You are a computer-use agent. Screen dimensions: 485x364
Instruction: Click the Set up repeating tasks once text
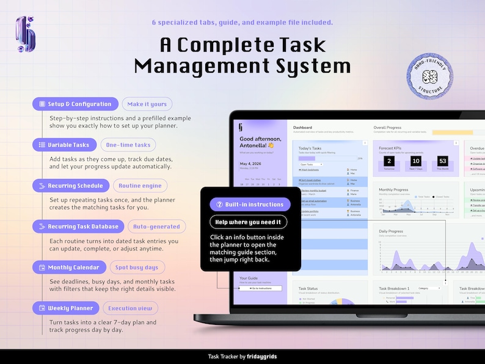[x=112, y=203]
